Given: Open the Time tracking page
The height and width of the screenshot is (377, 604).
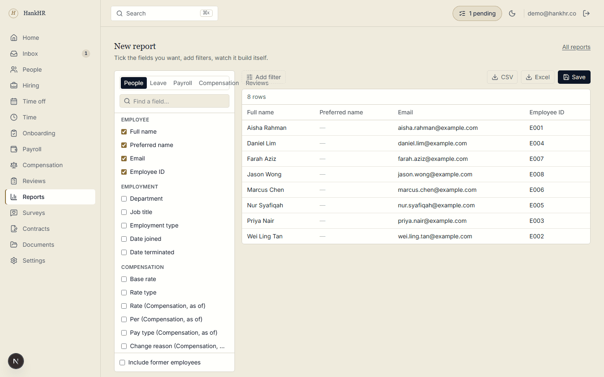Looking at the screenshot, I should 50,117.
